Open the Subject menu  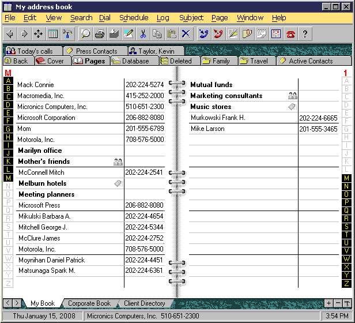click(x=191, y=18)
